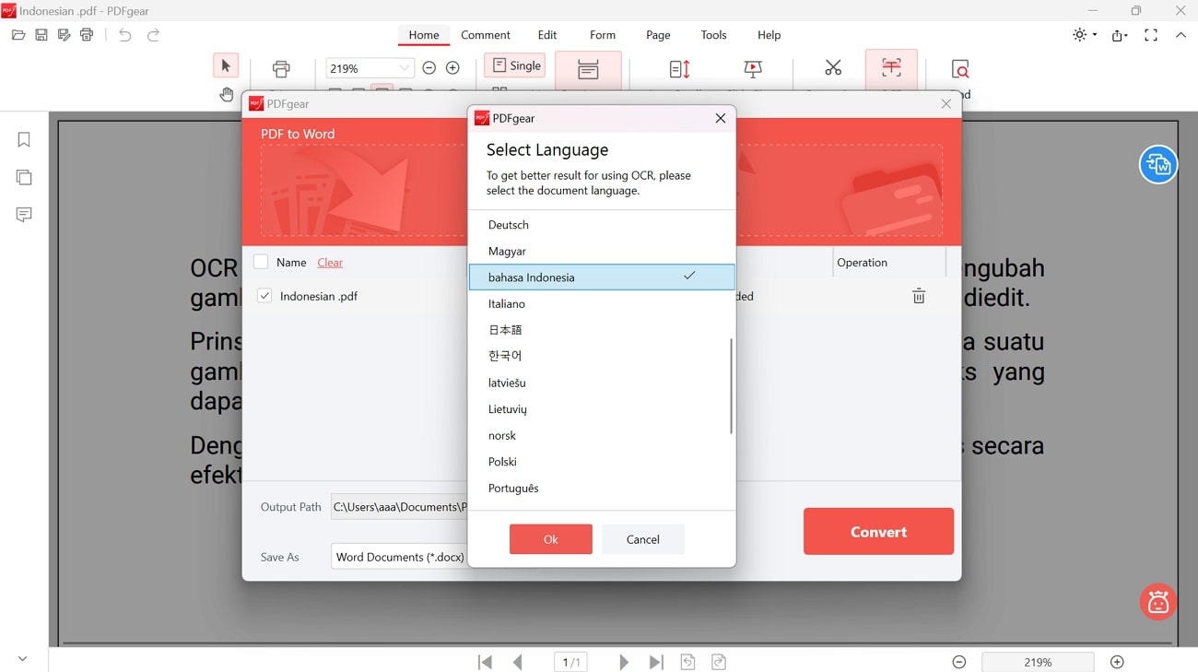Zoom in using ribbon plus icon

point(452,67)
